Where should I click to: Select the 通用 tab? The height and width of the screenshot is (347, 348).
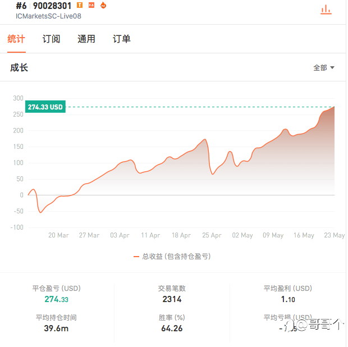point(86,39)
